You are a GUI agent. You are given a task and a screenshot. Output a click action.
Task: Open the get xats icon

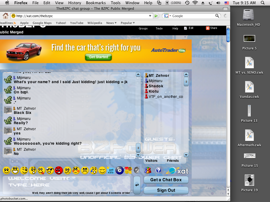110,170
